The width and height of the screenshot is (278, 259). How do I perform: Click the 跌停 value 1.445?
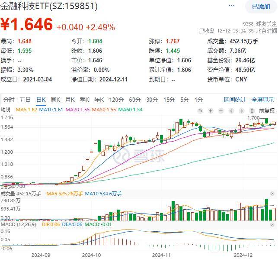point(173,51)
